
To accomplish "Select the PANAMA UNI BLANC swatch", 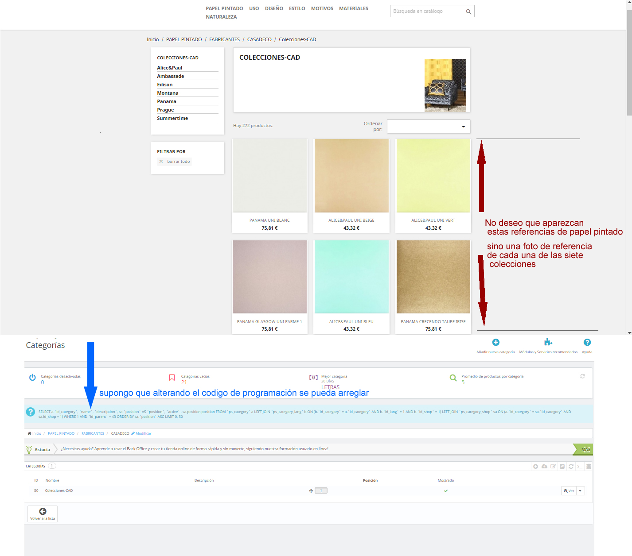I will pyautogui.click(x=269, y=176).
